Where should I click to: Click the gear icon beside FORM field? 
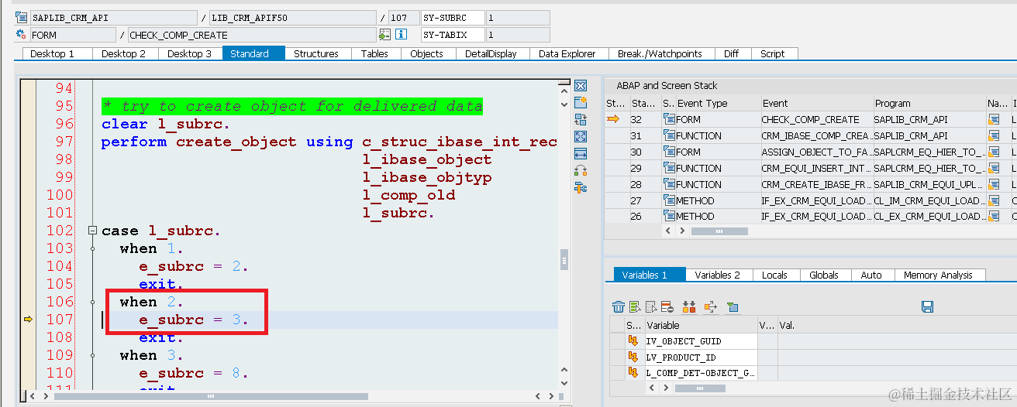[x=21, y=34]
